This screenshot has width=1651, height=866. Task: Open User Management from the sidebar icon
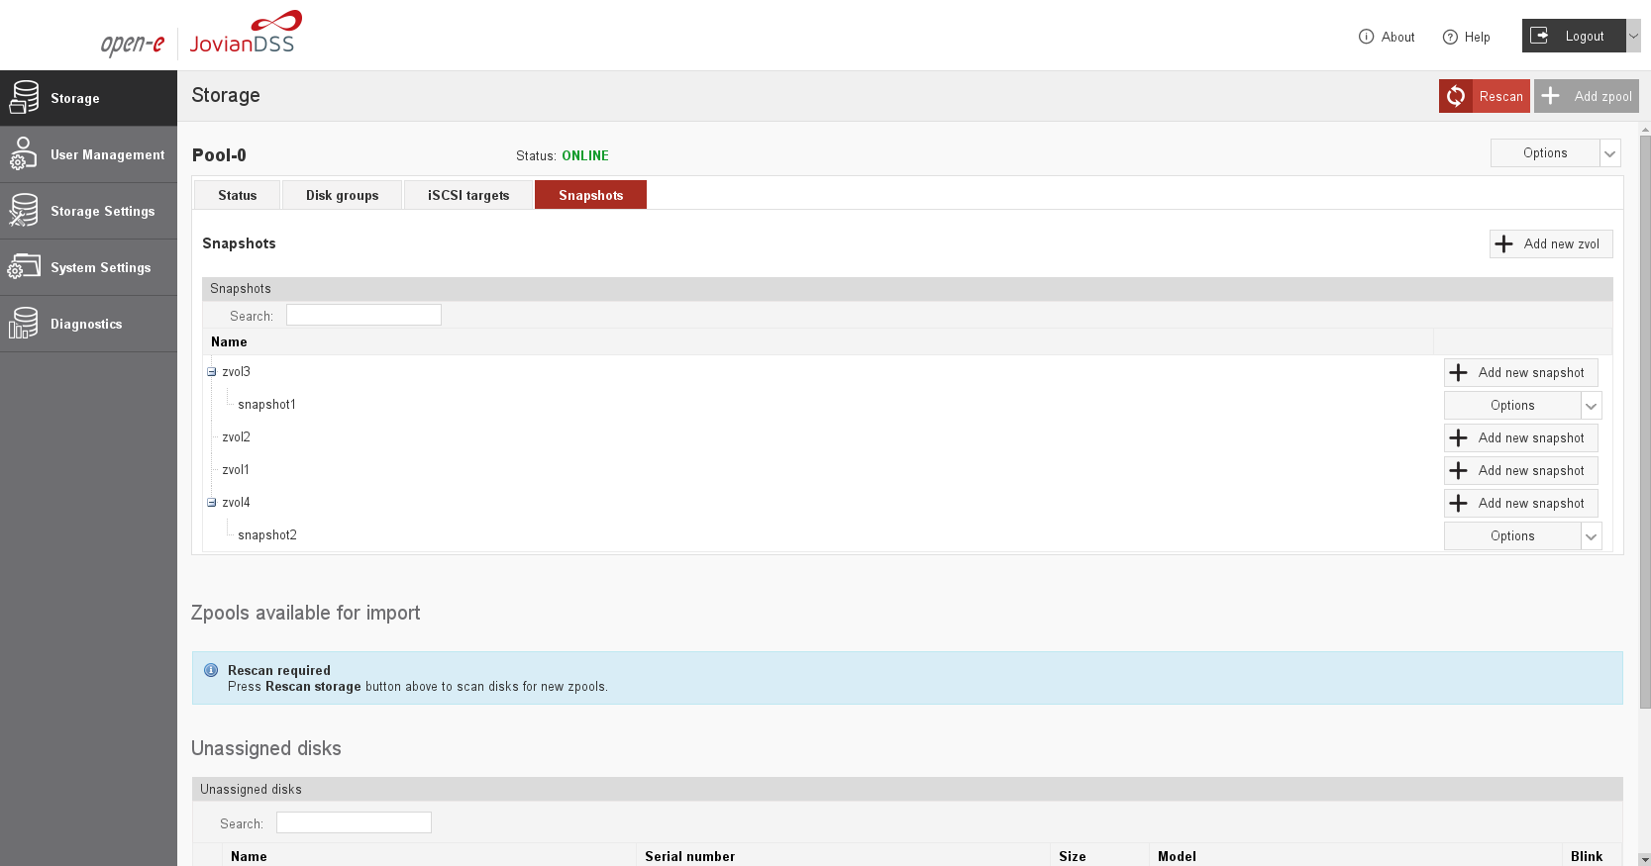tap(24, 154)
